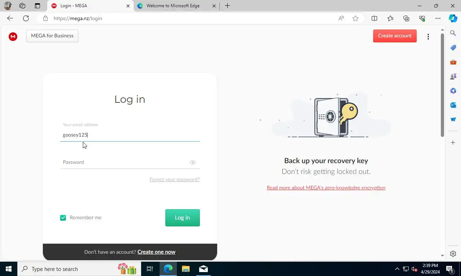Image resolution: width=461 pixels, height=276 pixels.
Task: Open sidebar Drop paper-plane icon
Action: point(453,119)
